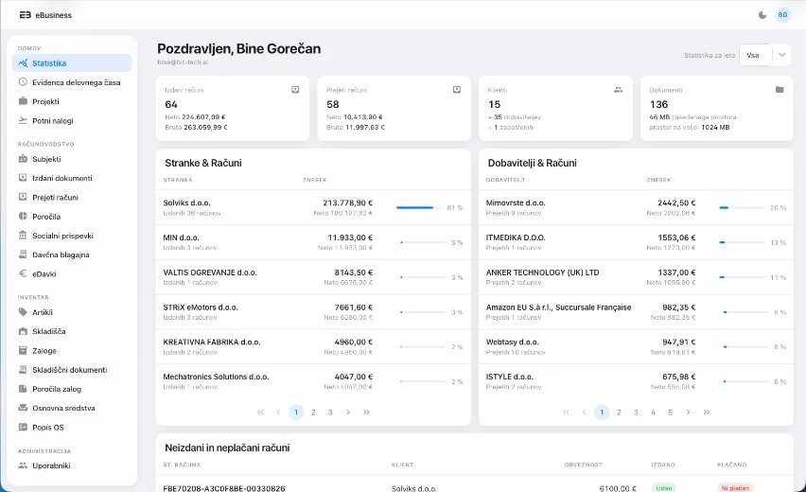Click the icon beside Skladiščni dokumenti
Image resolution: width=806 pixels, height=492 pixels.
(23, 370)
